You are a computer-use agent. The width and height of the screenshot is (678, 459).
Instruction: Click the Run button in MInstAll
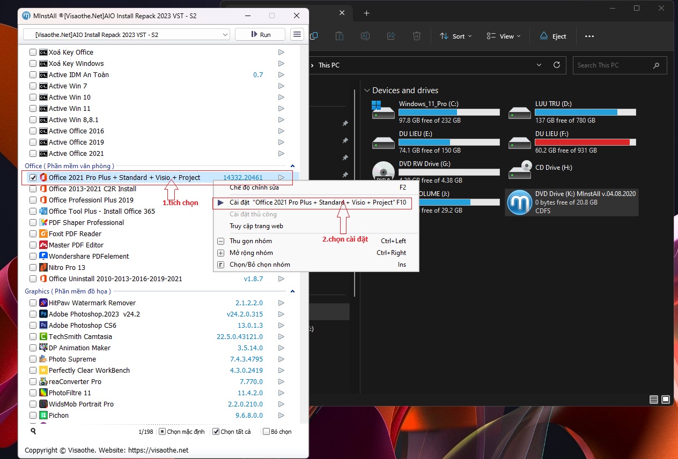pyautogui.click(x=260, y=34)
